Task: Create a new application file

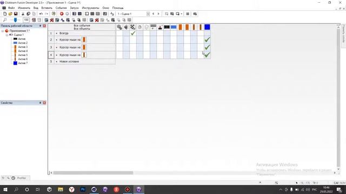Action: pos(5,14)
